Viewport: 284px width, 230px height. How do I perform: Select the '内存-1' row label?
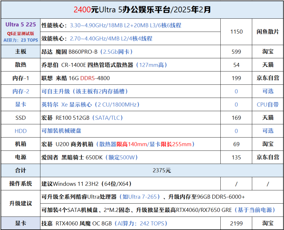pyautogui.click(x=21, y=78)
